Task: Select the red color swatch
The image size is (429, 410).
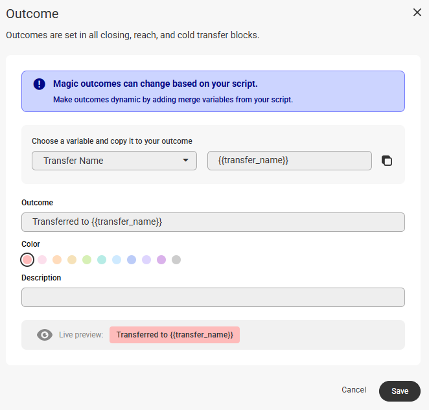Action: (x=27, y=260)
